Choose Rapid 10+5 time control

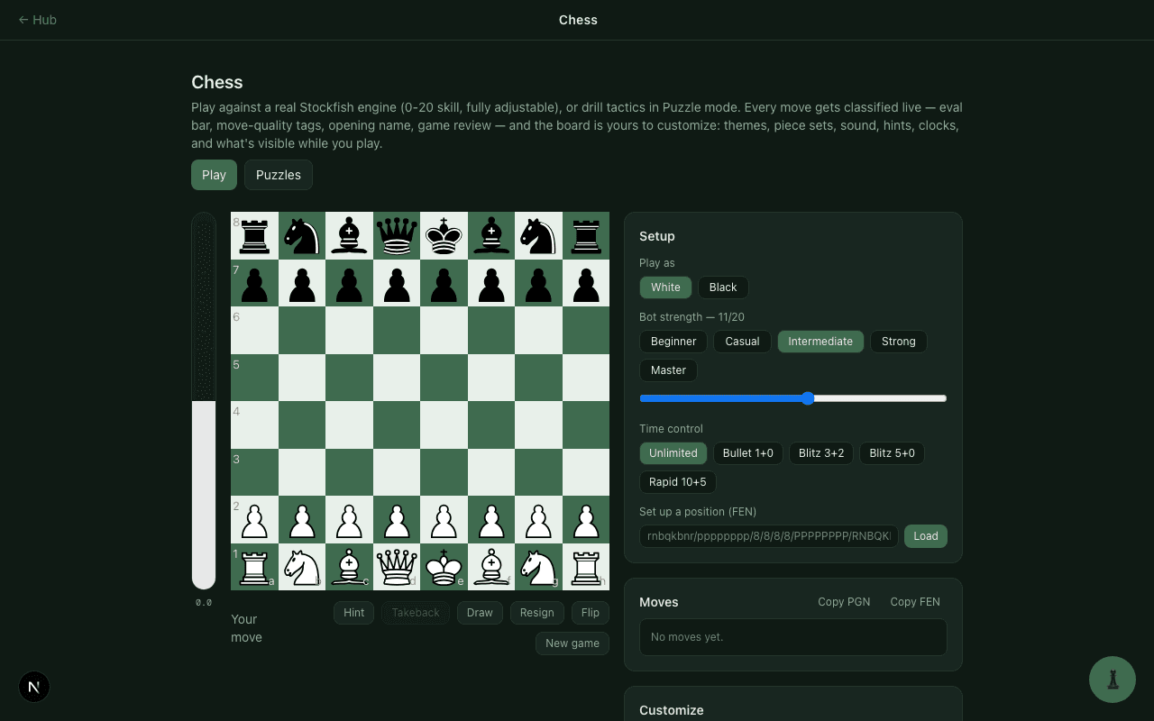(x=678, y=482)
